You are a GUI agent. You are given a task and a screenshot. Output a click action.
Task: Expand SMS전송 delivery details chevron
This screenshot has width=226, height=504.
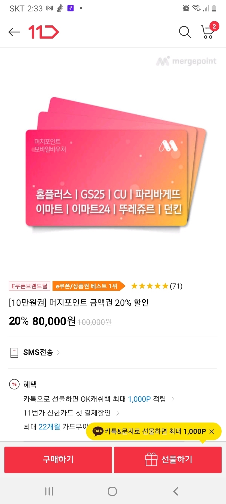point(58,353)
